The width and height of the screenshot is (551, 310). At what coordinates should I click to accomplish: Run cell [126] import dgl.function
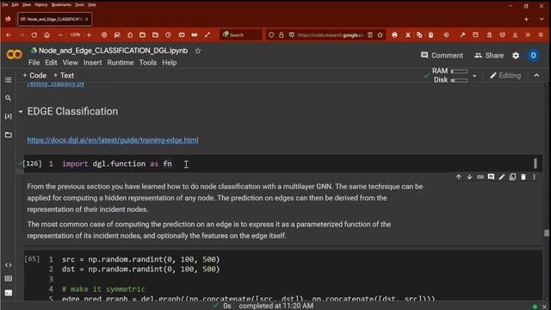coord(32,164)
